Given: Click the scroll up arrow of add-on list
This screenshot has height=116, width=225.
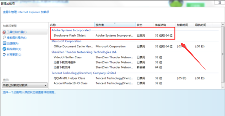Looking at the screenshot, I should click(223, 25).
